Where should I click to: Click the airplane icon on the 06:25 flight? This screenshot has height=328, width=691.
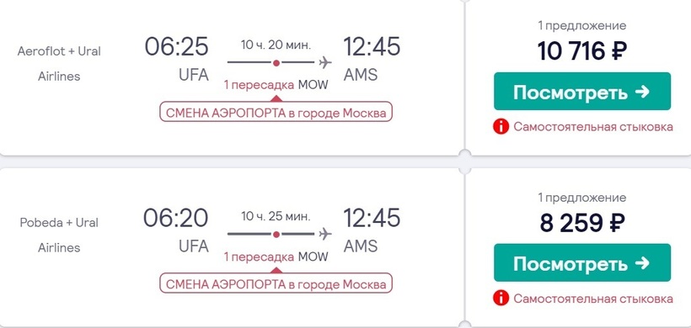325,62
